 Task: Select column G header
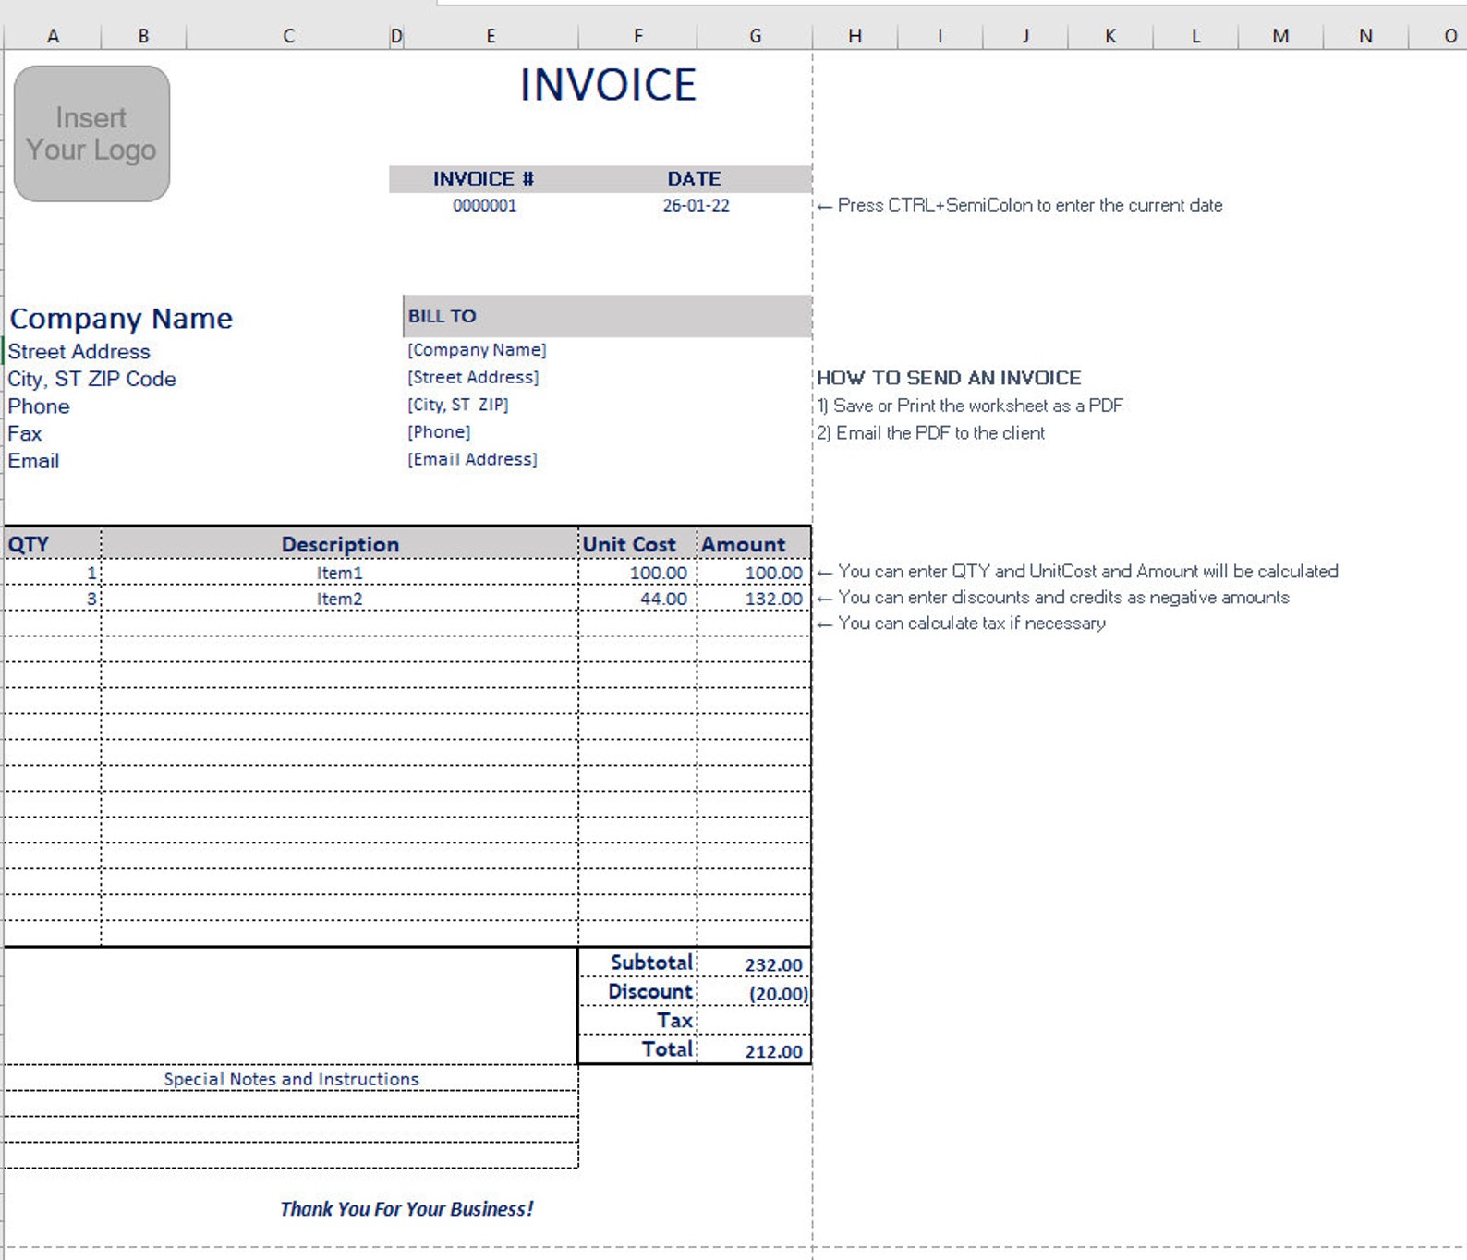755,36
